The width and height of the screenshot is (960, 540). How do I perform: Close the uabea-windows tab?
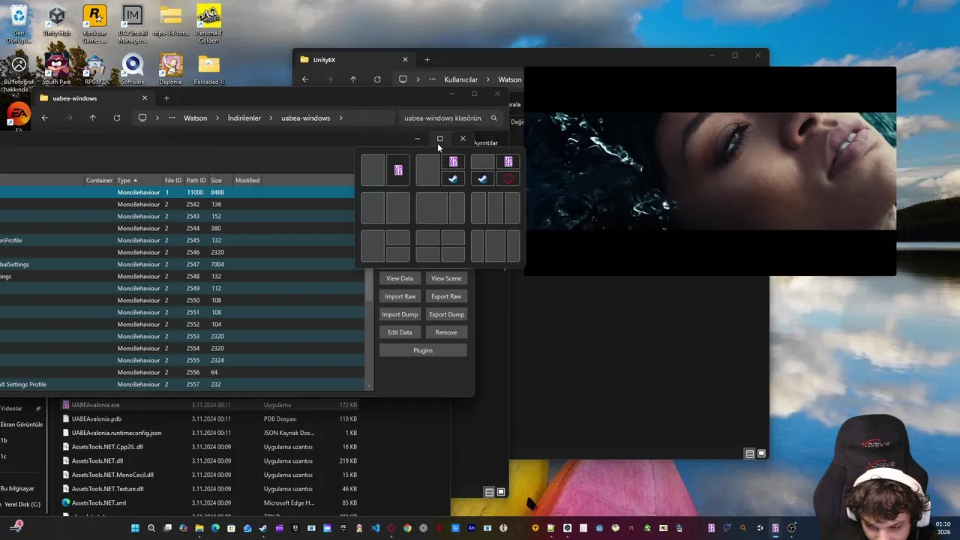tap(145, 98)
